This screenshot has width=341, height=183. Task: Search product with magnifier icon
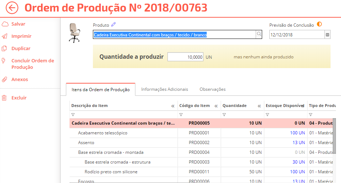coord(259,35)
